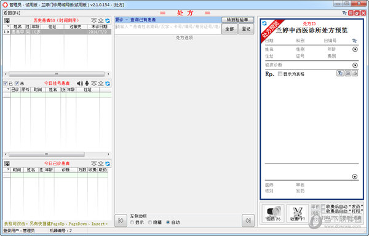Enable 显示为表格 checkbox

tap(280, 74)
